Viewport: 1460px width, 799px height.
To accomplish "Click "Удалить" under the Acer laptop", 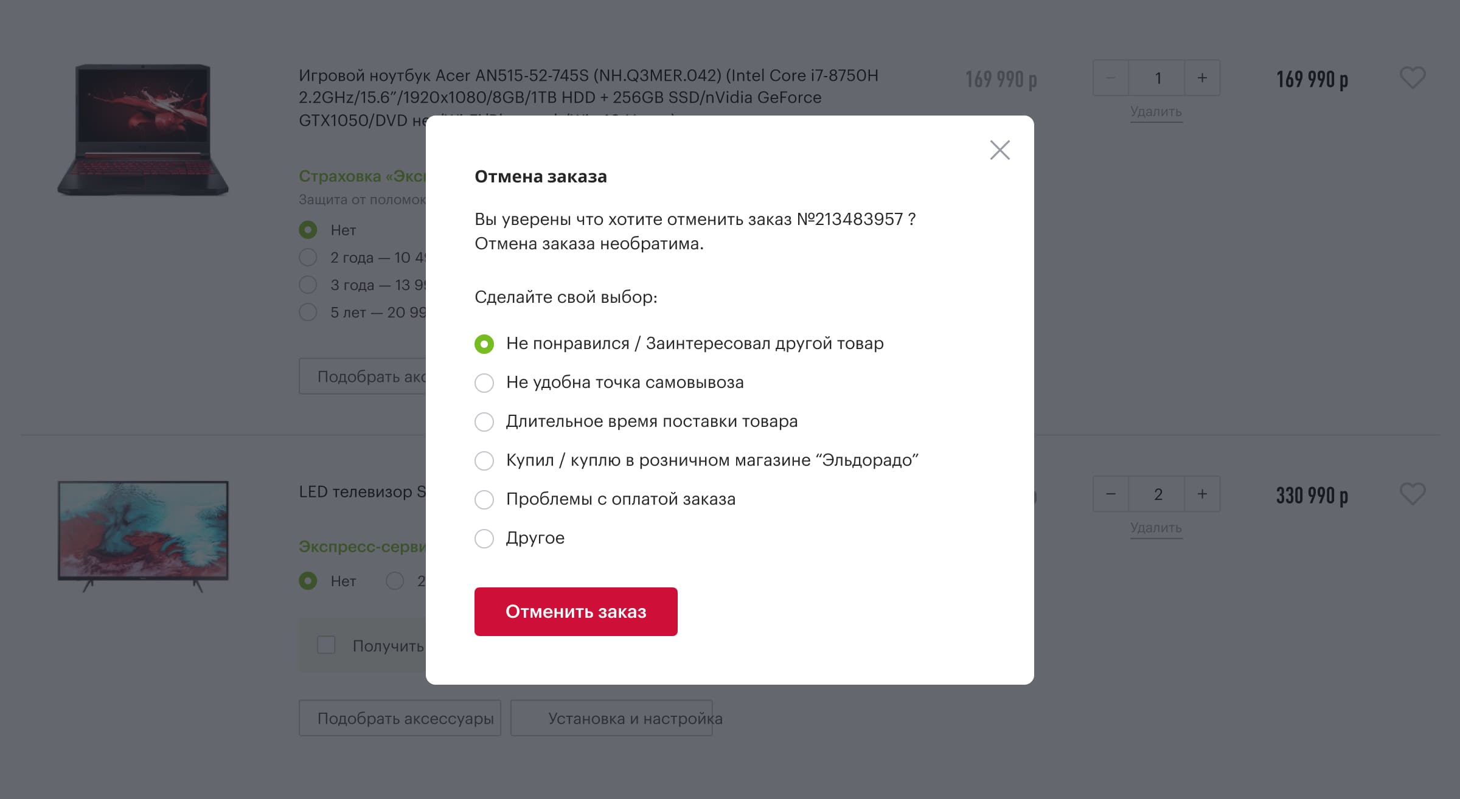I will pyautogui.click(x=1156, y=112).
